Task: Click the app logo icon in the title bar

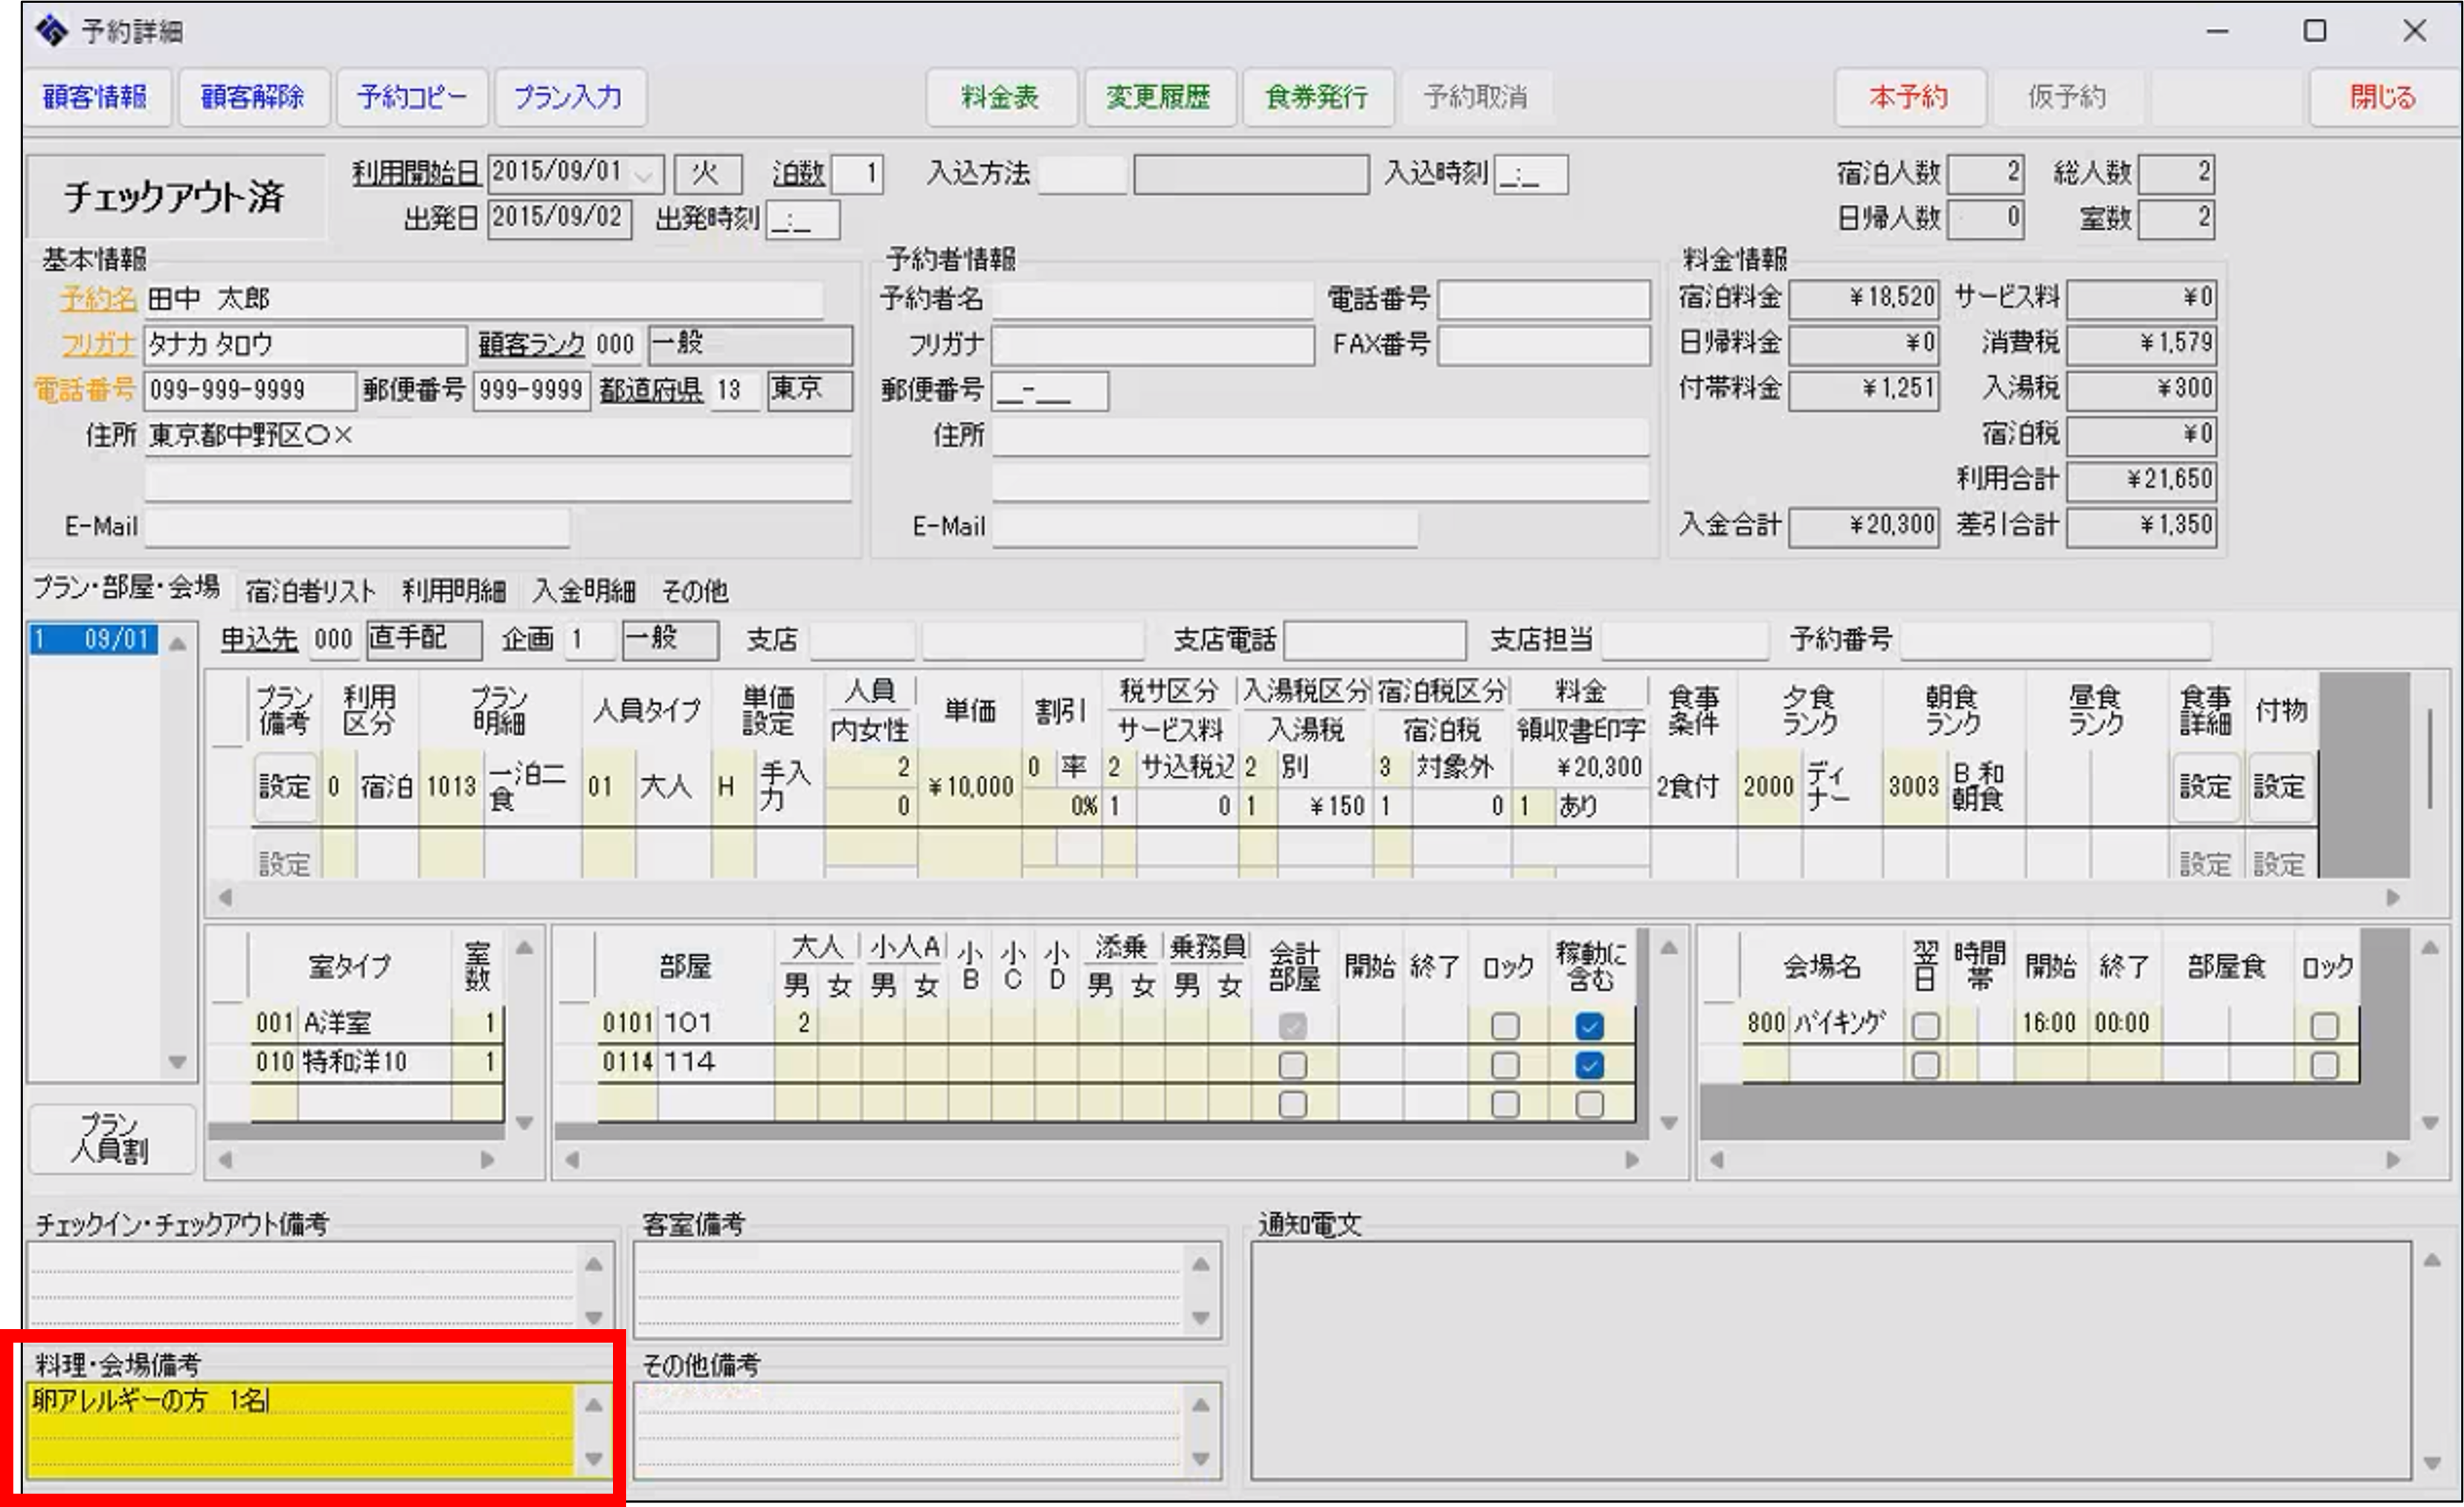Action: [52, 31]
